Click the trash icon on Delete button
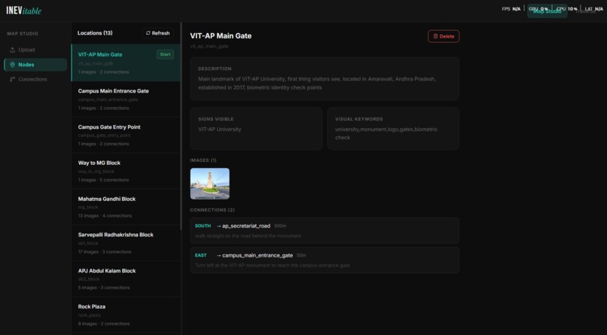The height and width of the screenshot is (335, 607). 435,36
